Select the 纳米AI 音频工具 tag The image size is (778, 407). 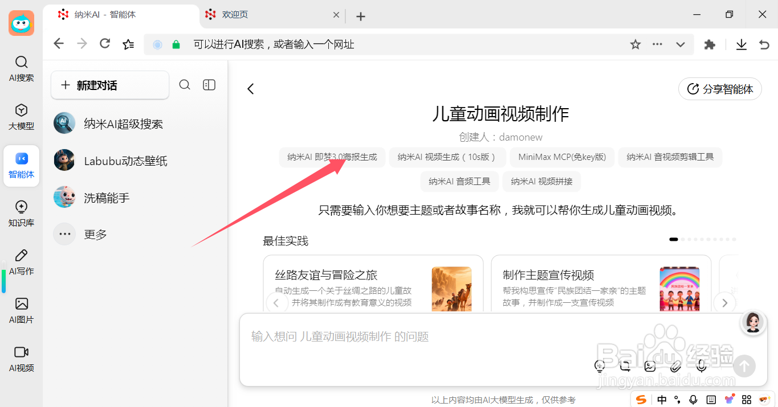[x=459, y=182]
